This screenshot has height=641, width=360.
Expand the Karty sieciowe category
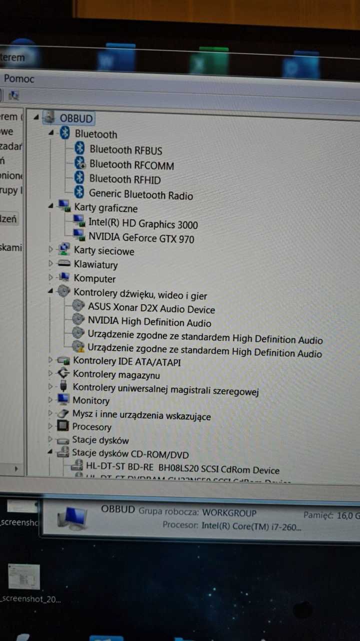(50, 249)
